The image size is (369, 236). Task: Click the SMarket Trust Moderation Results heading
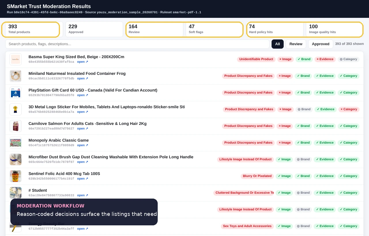click(49, 6)
